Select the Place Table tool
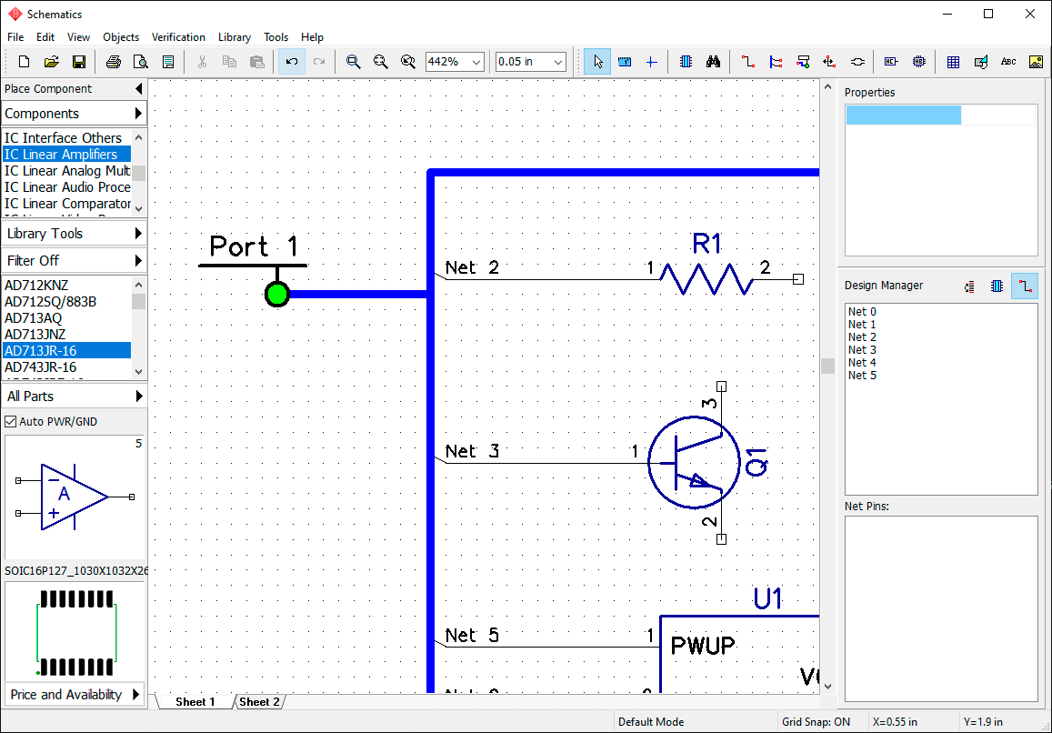The width and height of the screenshot is (1052, 733). point(953,62)
